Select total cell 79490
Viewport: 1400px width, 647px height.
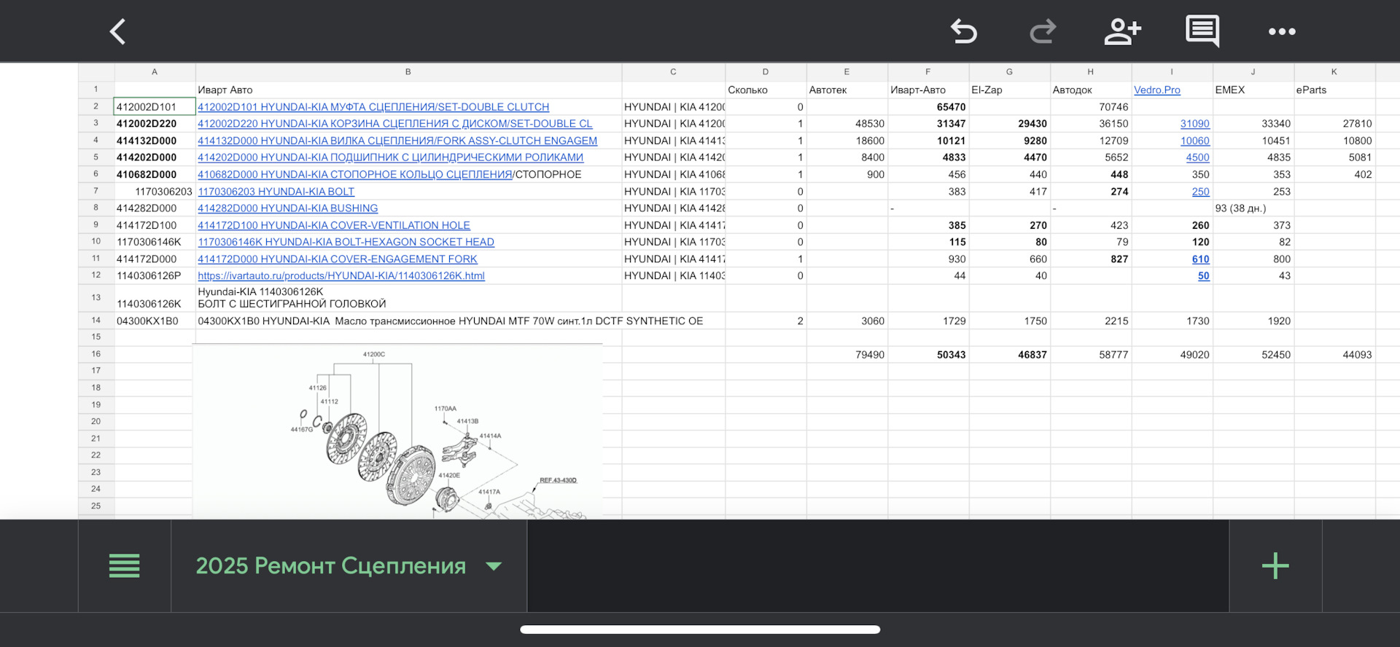[x=847, y=355]
